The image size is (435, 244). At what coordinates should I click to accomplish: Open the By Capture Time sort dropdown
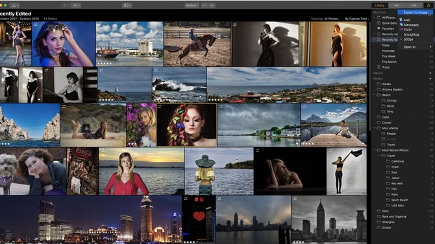357,19
